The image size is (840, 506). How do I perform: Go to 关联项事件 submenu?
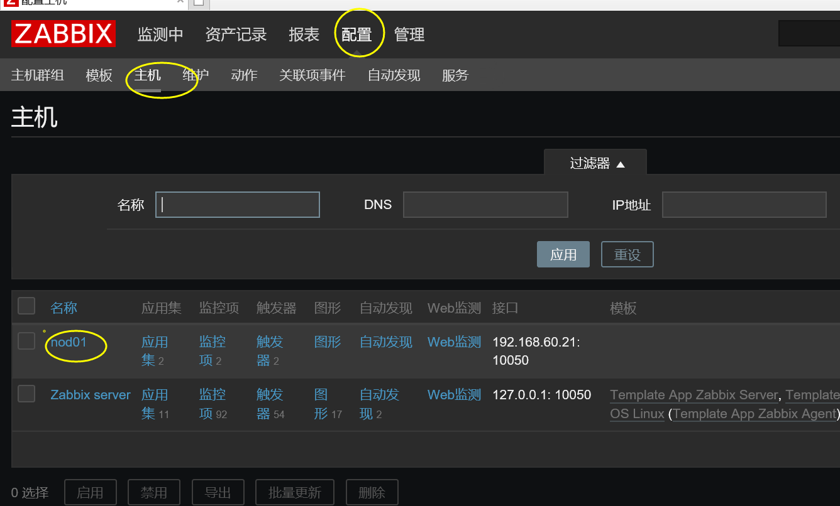coord(312,75)
